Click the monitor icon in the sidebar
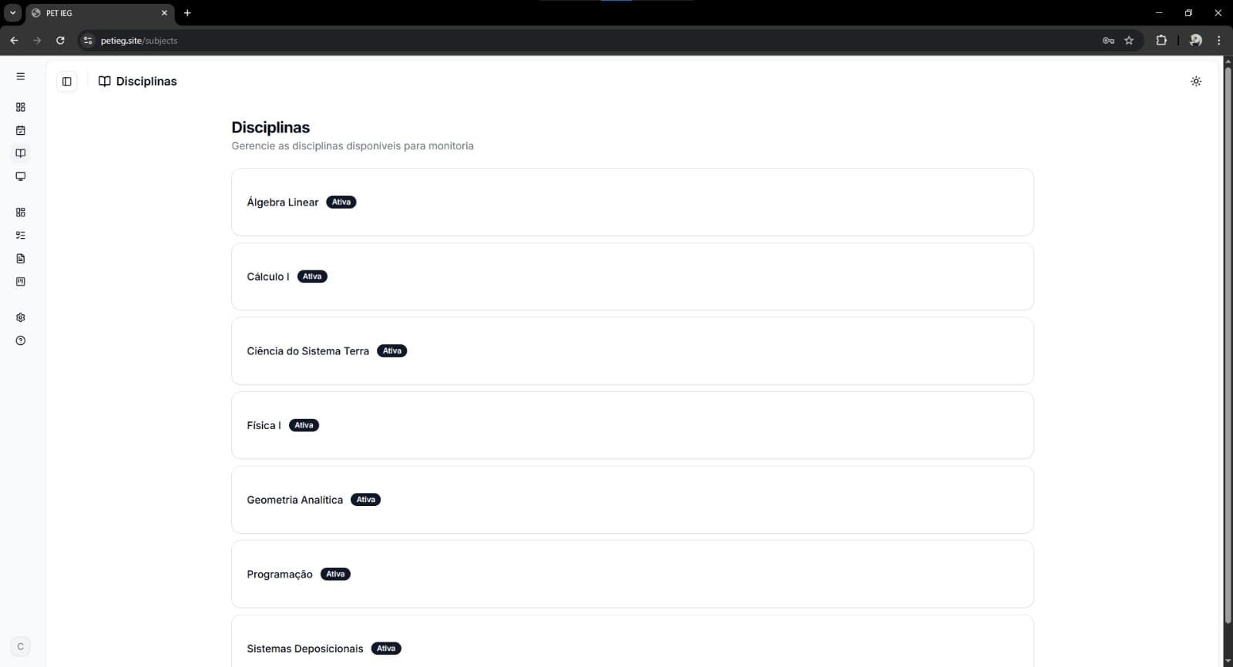1233x667 pixels. (x=21, y=176)
